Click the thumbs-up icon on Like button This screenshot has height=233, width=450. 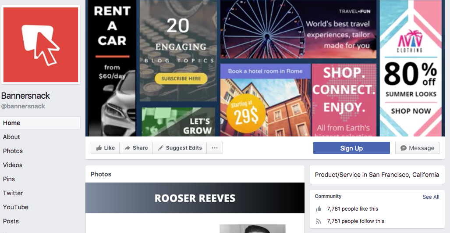coord(99,148)
